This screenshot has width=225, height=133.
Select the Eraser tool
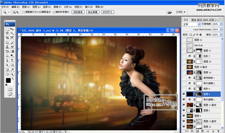(7, 51)
